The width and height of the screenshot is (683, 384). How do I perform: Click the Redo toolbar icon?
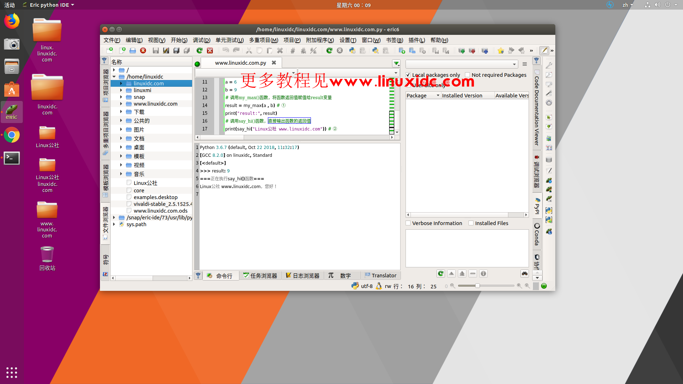click(236, 50)
